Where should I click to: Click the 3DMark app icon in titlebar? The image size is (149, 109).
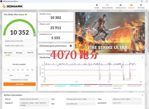[1, 1]
